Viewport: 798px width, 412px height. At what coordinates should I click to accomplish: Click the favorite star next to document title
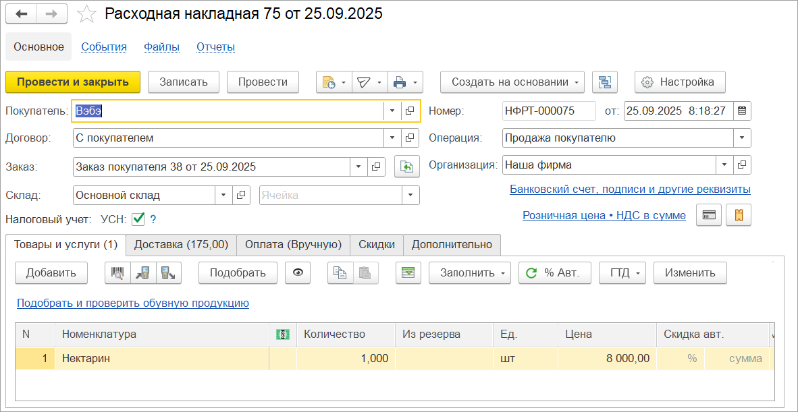(x=86, y=13)
